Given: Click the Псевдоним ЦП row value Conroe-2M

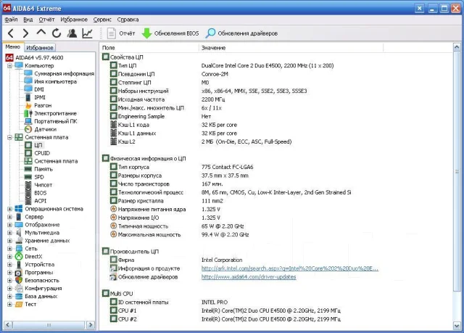Looking at the screenshot, I should (x=215, y=74).
